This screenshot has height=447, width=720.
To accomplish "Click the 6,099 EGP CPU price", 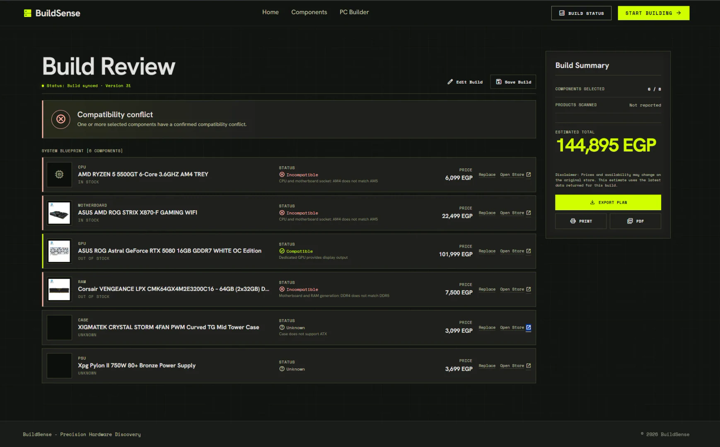I will [459, 178].
